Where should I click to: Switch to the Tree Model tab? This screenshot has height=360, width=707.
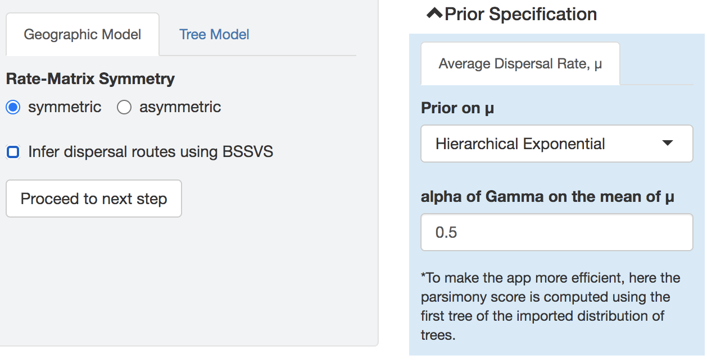(214, 34)
